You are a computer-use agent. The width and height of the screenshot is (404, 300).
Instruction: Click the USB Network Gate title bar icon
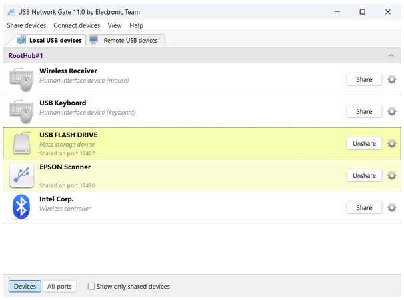(11, 12)
